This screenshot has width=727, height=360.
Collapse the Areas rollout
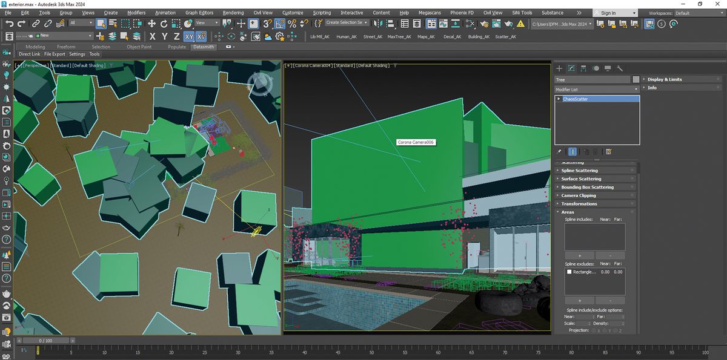[x=568, y=212]
